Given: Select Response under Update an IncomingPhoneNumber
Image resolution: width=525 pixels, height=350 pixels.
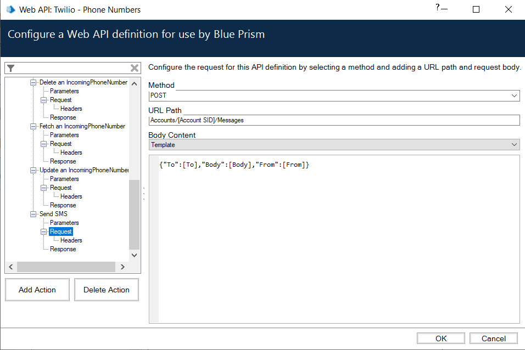Looking at the screenshot, I should [x=63, y=205].
